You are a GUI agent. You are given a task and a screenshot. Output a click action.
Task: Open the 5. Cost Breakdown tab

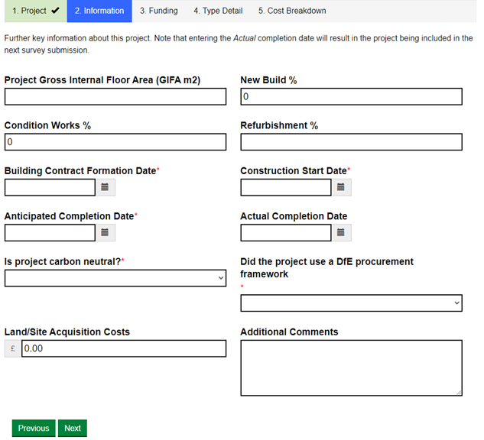pos(291,11)
